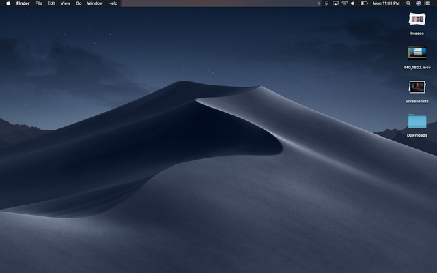This screenshot has height=273, width=437.
Task: Click the Mon 11:01 PM clock
Action: click(x=386, y=3)
